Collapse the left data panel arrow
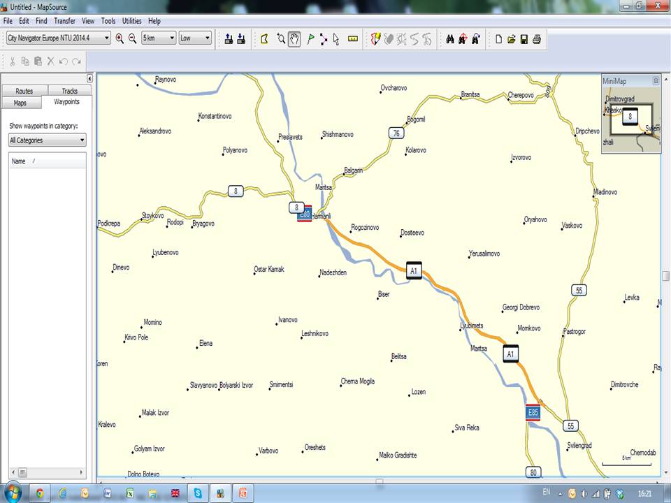671x503 pixels. (89, 79)
